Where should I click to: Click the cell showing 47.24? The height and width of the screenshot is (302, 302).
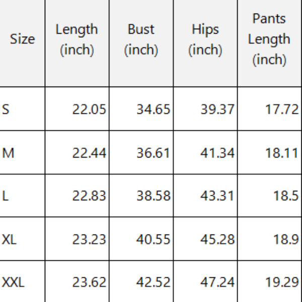[205, 281]
